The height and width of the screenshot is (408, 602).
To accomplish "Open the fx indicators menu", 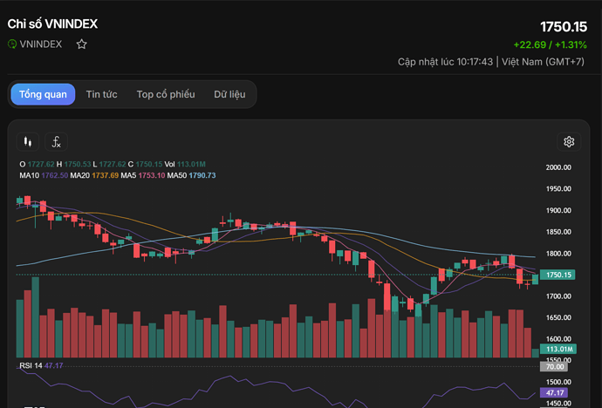I will point(56,142).
